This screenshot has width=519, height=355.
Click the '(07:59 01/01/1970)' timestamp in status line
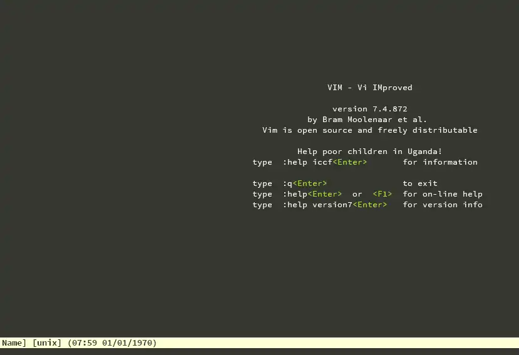[x=112, y=342]
